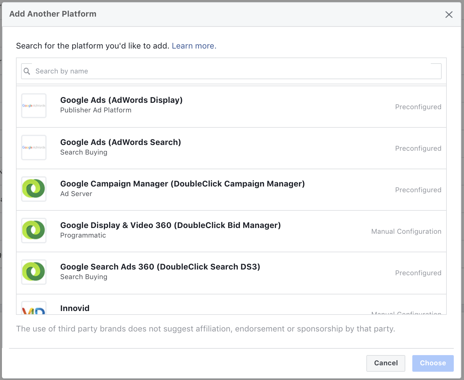Image resolution: width=464 pixels, height=380 pixels.
Task: Click the magnifying glass search icon
Action: click(x=27, y=71)
